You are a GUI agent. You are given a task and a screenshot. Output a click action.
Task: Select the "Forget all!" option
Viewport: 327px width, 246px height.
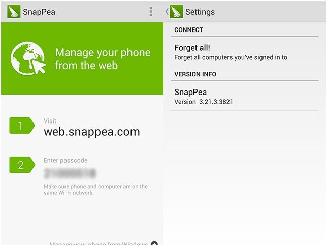click(192, 48)
